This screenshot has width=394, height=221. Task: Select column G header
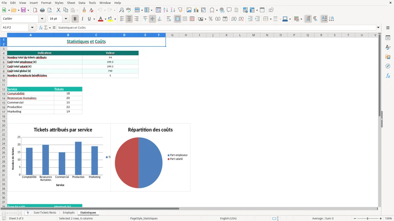click(172, 35)
